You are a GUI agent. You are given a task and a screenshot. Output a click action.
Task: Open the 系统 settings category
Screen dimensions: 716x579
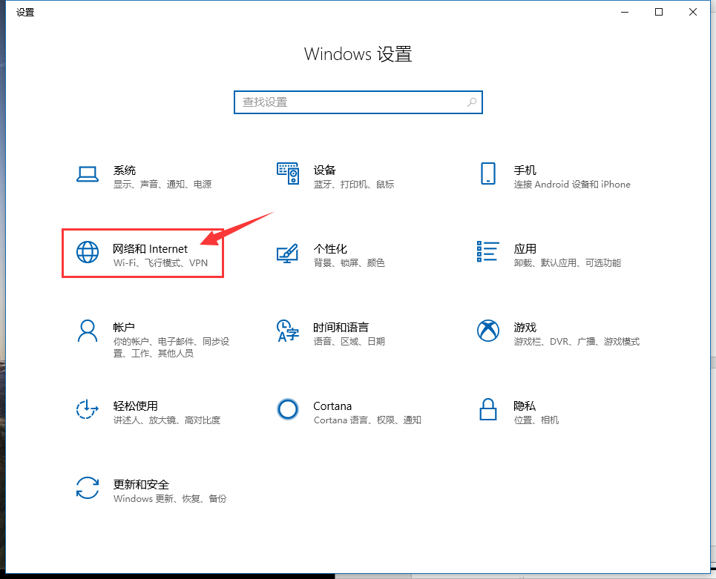[124, 171]
